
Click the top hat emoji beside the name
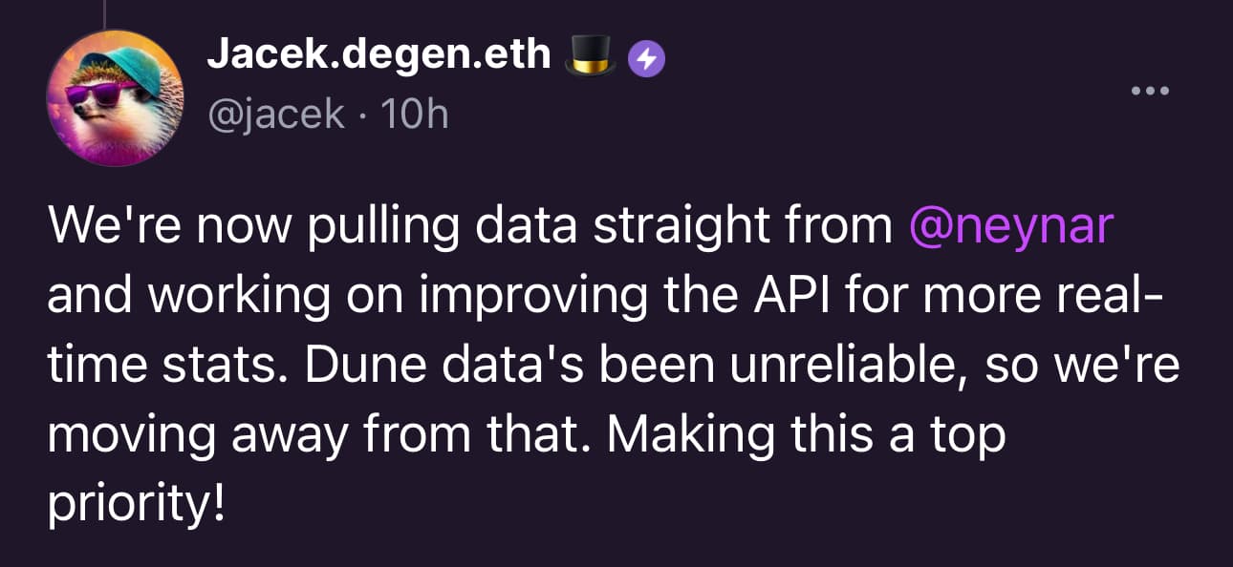click(589, 55)
